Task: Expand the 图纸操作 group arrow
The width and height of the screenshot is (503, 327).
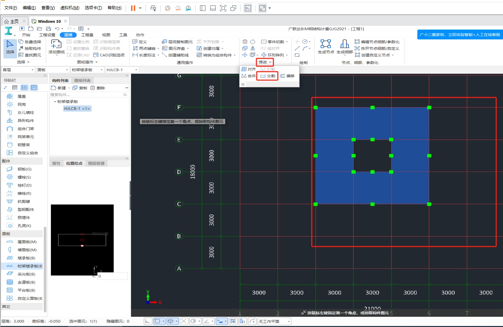Action: point(96,62)
